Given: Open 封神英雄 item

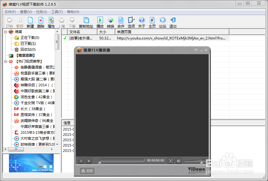Looking at the screenshot, I should (35, 145).
